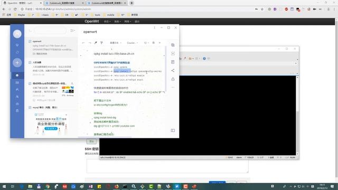The image size is (338, 190).
Task: Reload the page in the browser
Action: click(15, 9)
